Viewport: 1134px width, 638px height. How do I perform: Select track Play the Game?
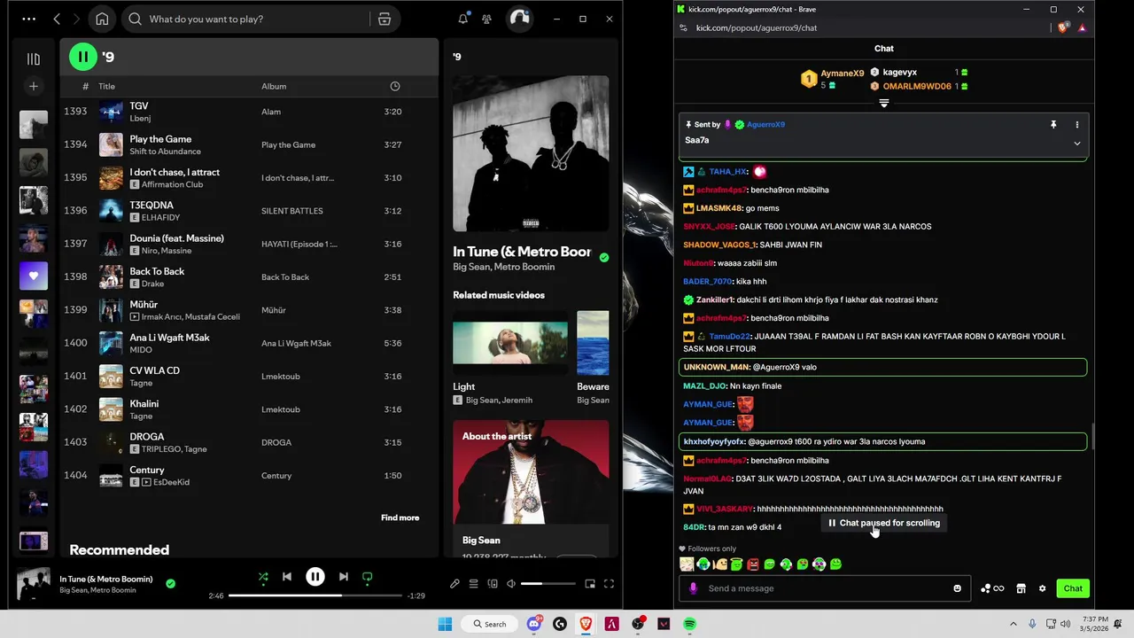point(249,144)
